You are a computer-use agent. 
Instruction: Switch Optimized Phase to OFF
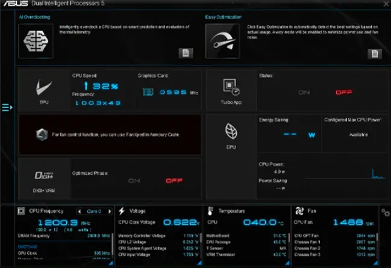pyautogui.click(x=174, y=180)
